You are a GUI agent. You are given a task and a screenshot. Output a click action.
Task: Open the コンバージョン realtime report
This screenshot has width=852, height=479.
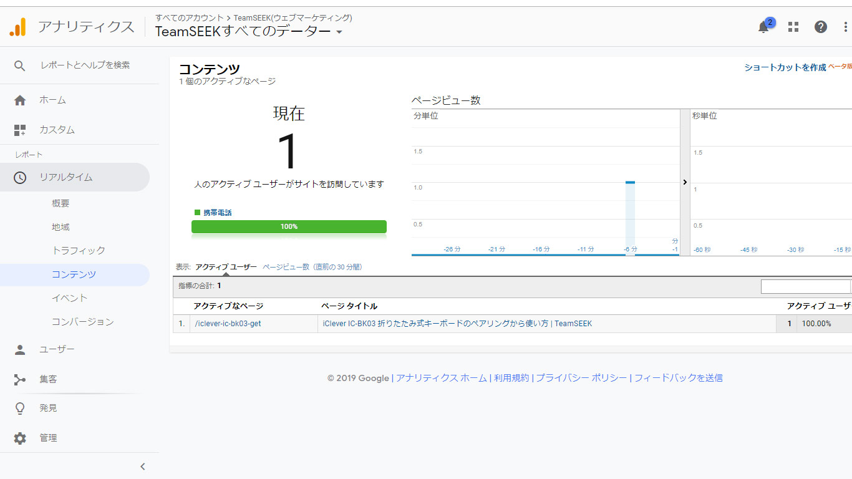[x=82, y=322]
